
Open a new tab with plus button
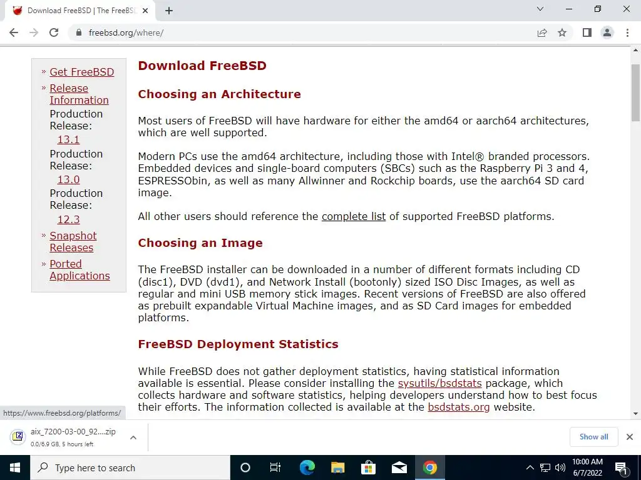click(x=169, y=11)
